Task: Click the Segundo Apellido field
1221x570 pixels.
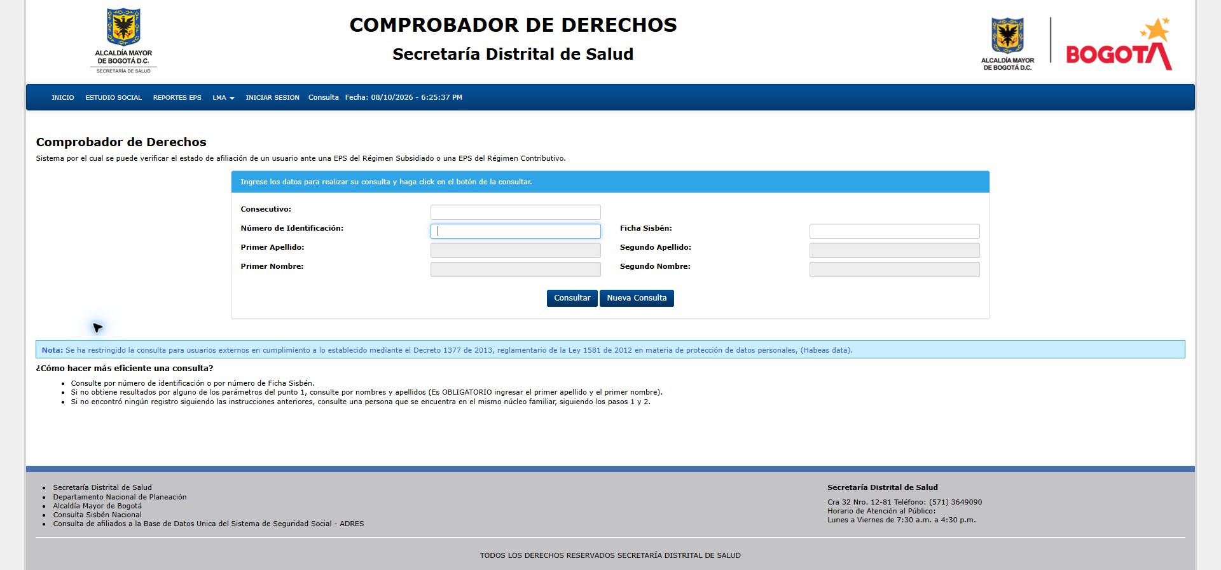Action: pos(895,250)
